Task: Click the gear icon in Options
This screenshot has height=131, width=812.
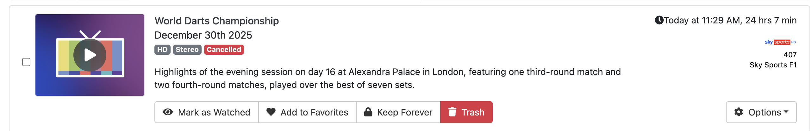Action: click(x=739, y=112)
